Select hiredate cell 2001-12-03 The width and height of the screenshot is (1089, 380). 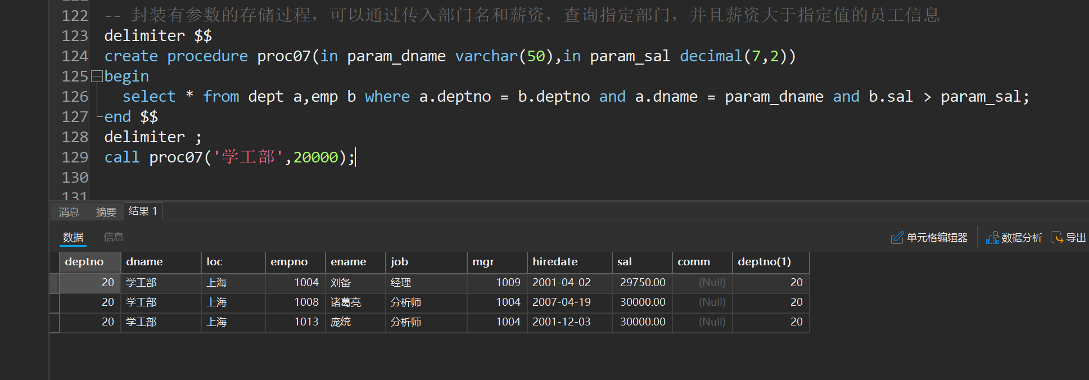pyautogui.click(x=570, y=322)
